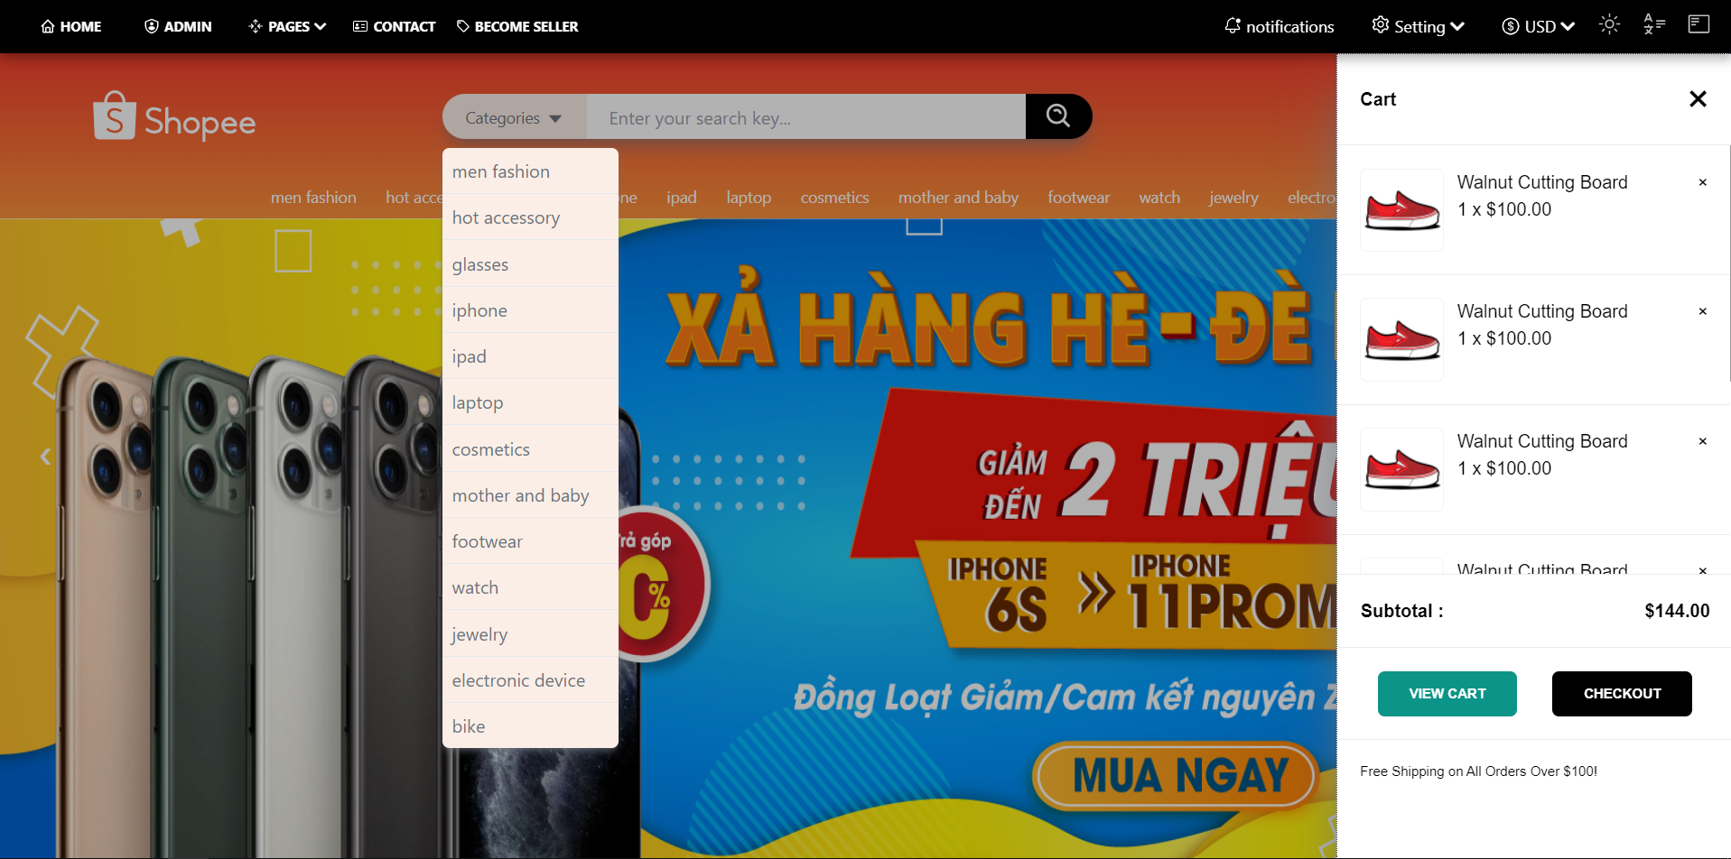Click the search magnifier button
The width and height of the screenshot is (1731, 859).
[1058, 116]
